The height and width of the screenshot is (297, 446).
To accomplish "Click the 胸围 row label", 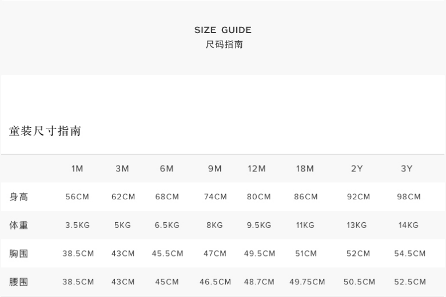I will coord(19,254).
